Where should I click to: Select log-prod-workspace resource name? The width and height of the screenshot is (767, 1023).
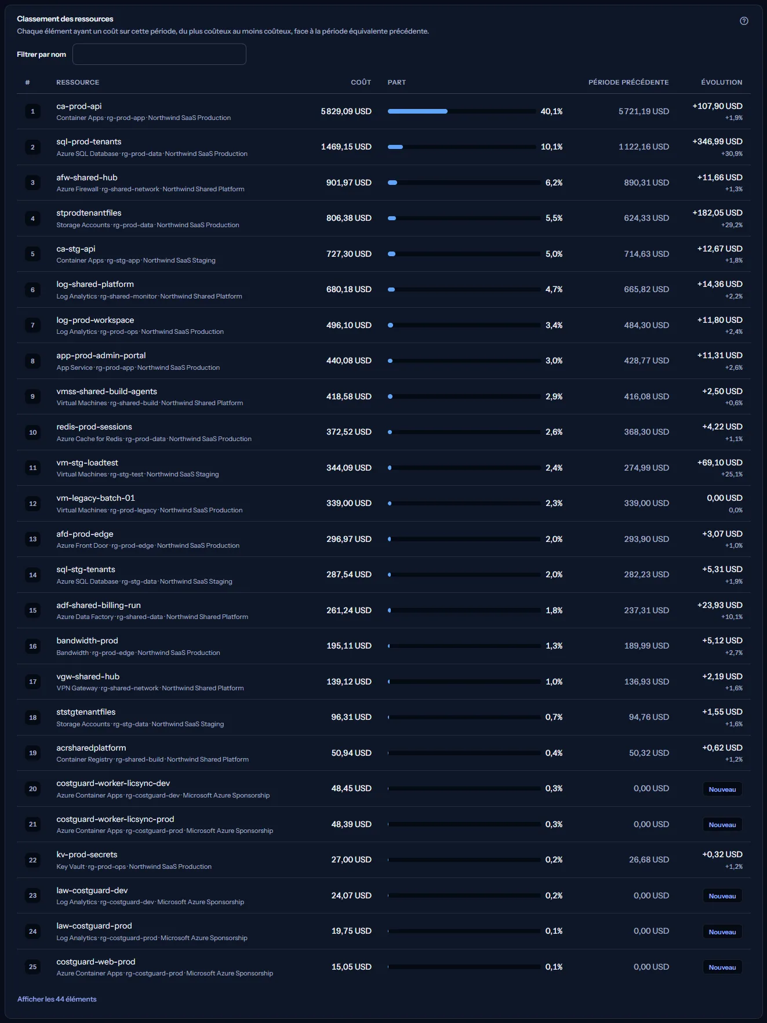95,320
